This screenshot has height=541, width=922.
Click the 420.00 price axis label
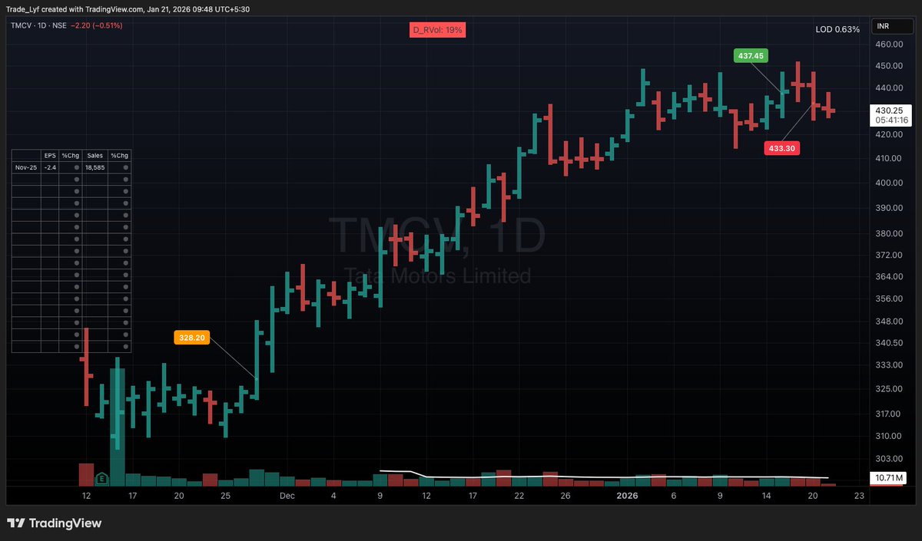click(x=888, y=135)
